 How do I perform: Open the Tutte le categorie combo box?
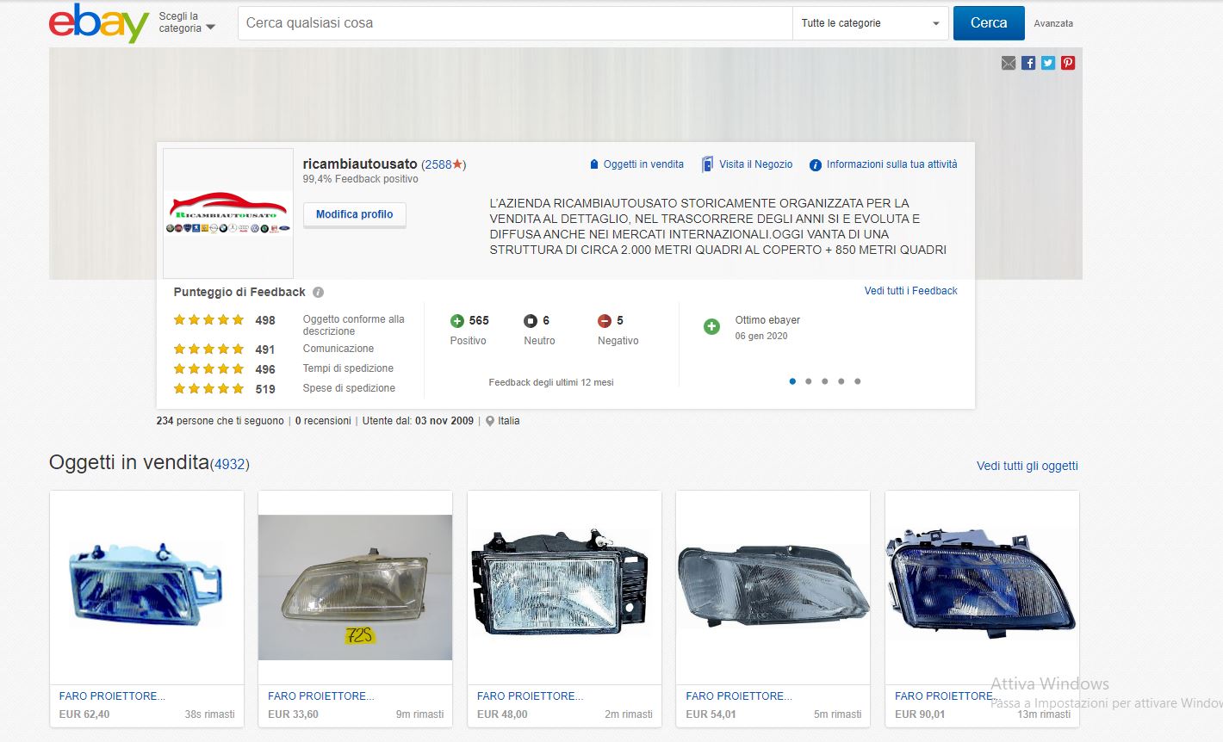(870, 23)
